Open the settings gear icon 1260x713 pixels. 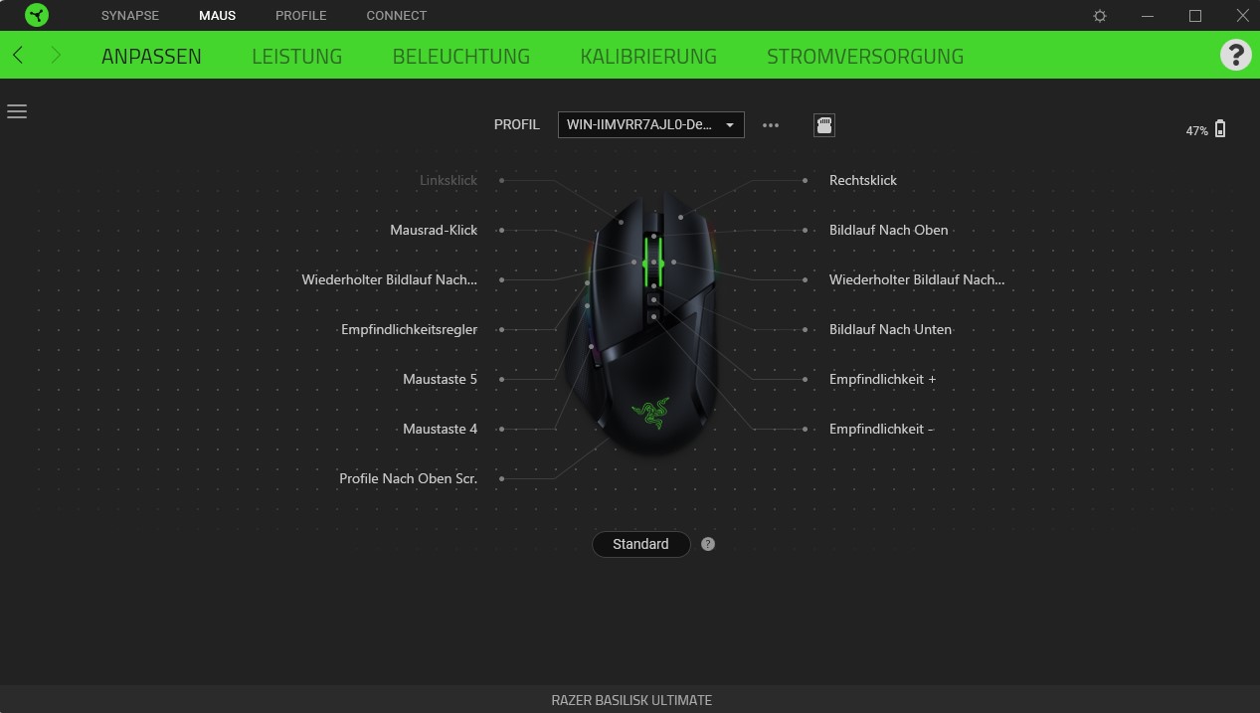point(1099,16)
